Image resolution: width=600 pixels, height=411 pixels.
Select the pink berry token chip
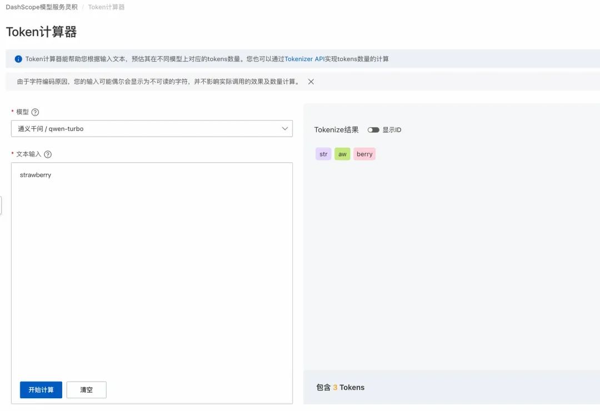(x=364, y=154)
